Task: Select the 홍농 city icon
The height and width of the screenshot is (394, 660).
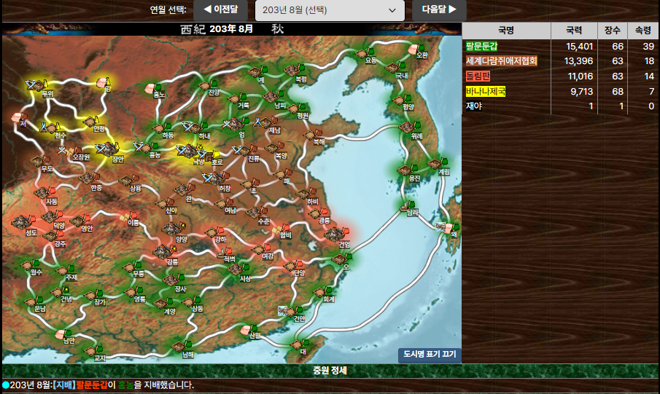Action: 147,148
